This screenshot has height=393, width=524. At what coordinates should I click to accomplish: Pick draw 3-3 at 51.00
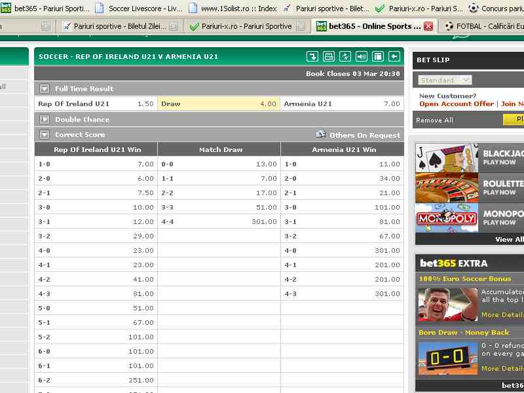[x=219, y=207]
